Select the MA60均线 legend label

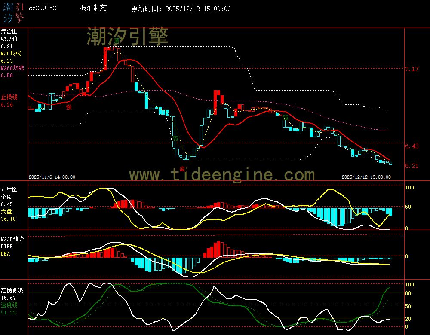click(12, 68)
